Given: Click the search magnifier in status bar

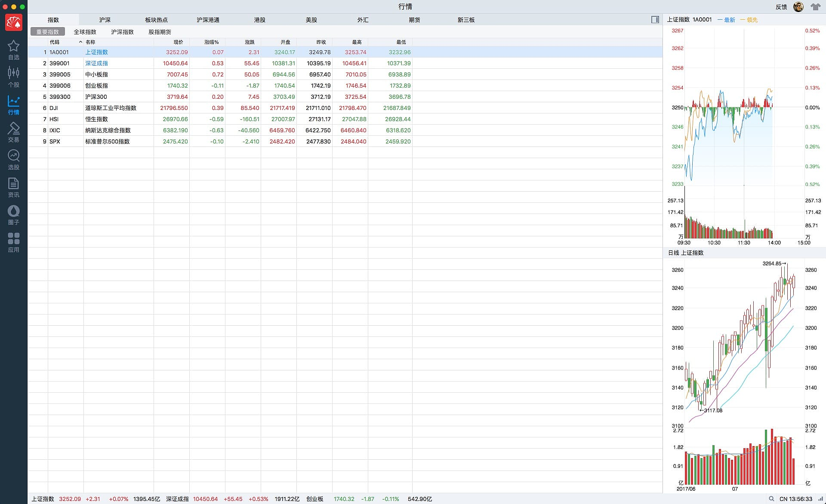Looking at the screenshot, I should tap(771, 499).
